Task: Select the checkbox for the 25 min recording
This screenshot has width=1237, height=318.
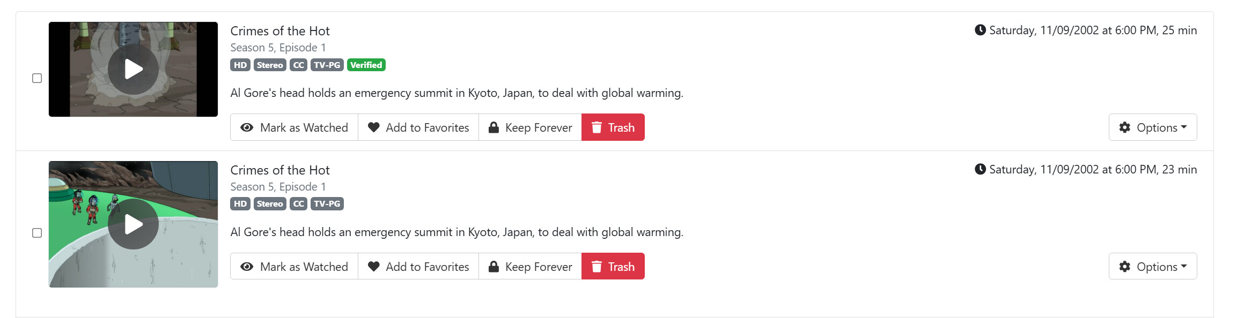Action: click(37, 78)
